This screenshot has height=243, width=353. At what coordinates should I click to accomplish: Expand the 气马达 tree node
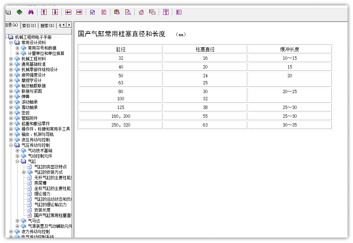18,221
